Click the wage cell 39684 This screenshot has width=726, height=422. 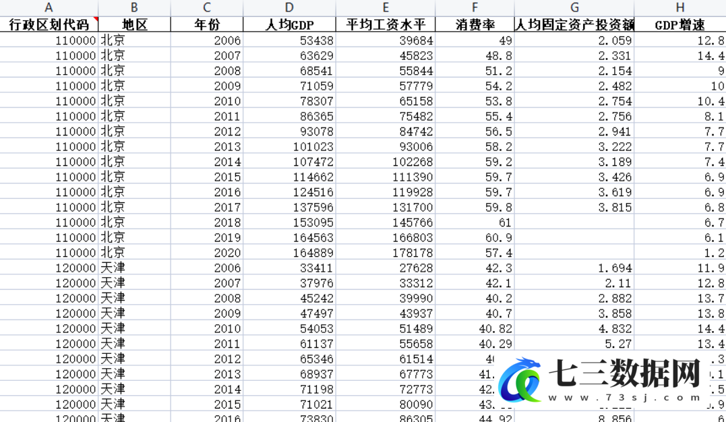pos(386,40)
